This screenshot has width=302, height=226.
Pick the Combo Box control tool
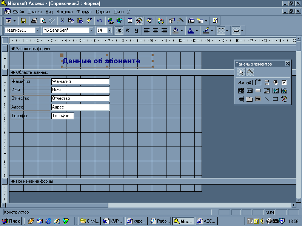click(x=241, y=91)
